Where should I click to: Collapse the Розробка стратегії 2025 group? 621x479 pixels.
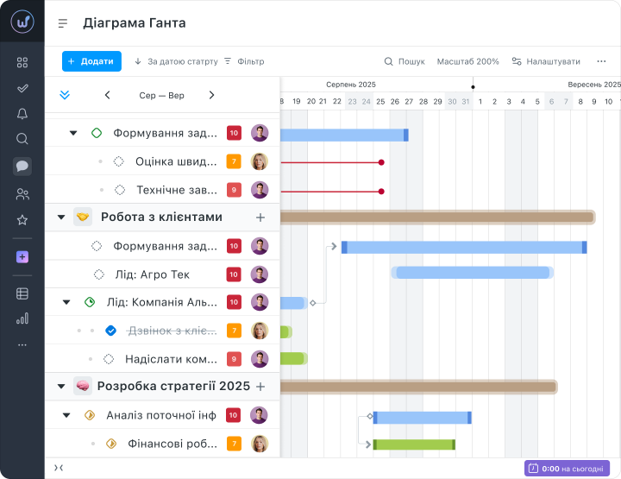click(61, 387)
